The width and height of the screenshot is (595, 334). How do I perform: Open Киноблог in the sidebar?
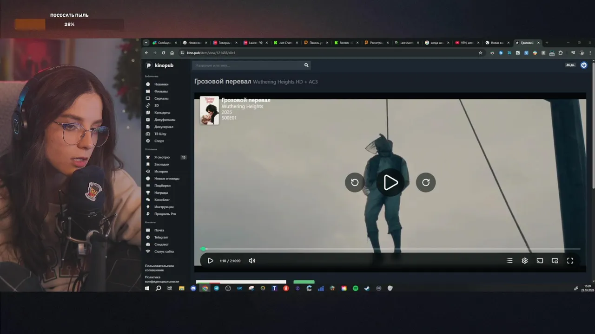[162, 200]
